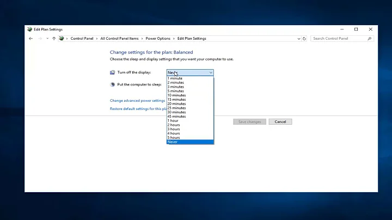
Task: Click the forward navigation arrow
Action: click(40, 39)
